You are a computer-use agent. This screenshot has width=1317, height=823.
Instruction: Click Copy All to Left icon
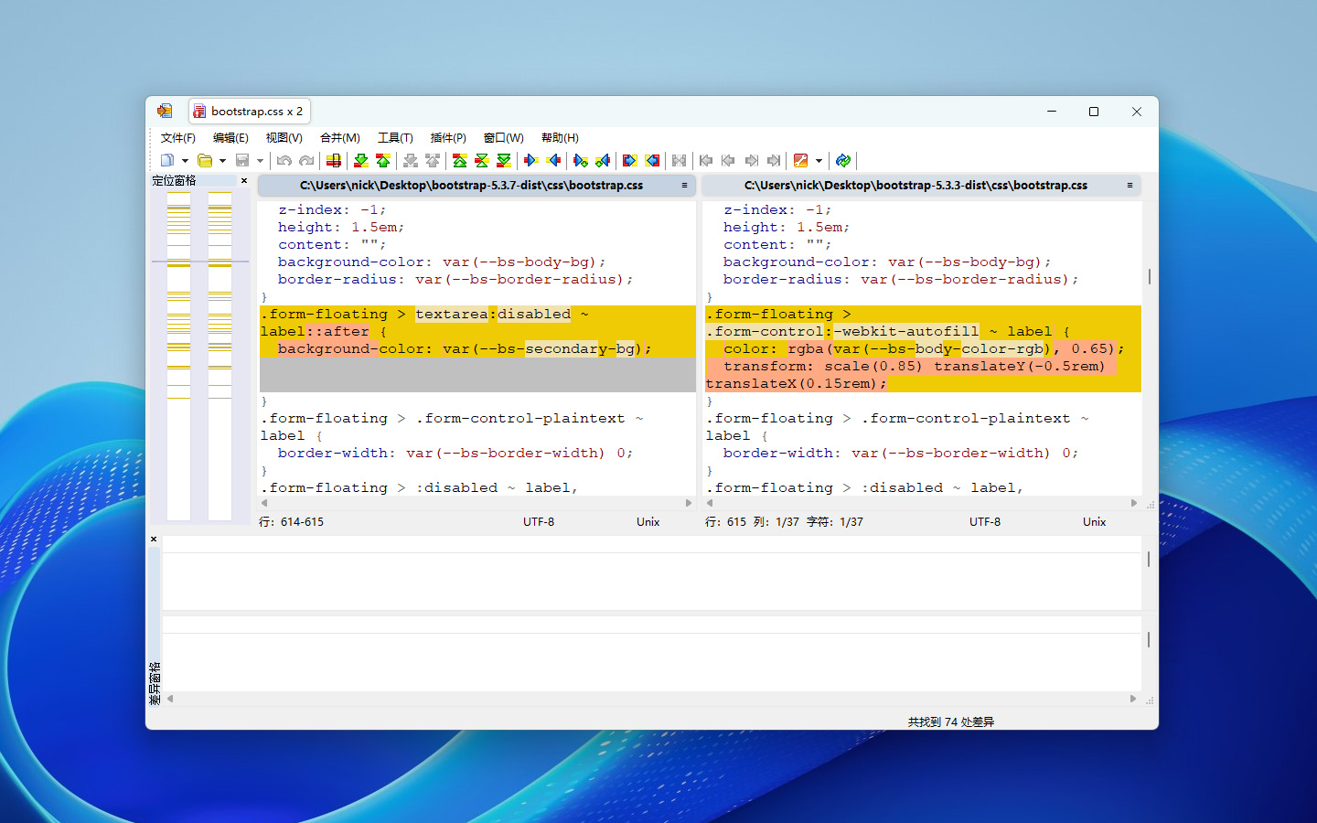(x=652, y=161)
